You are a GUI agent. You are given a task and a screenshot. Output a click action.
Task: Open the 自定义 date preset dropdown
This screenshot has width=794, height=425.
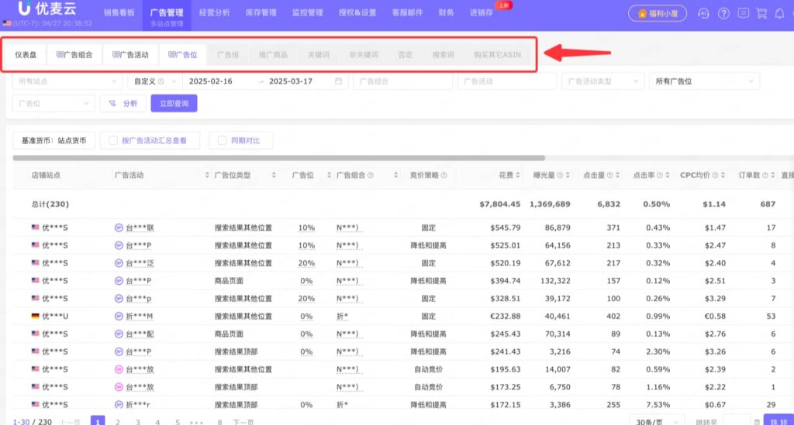pyautogui.click(x=154, y=81)
